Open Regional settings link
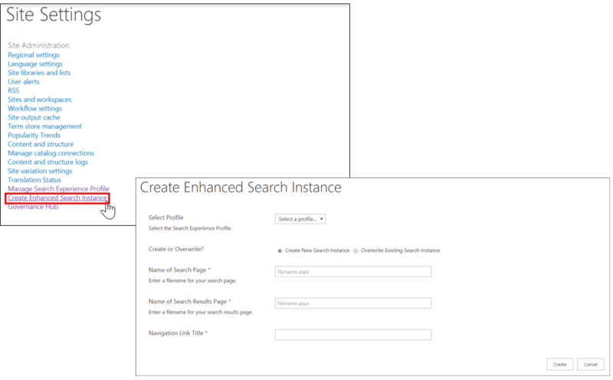The width and height of the screenshot is (613, 380). (33, 55)
